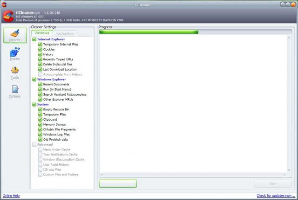Open the Online Help link

click(11, 196)
